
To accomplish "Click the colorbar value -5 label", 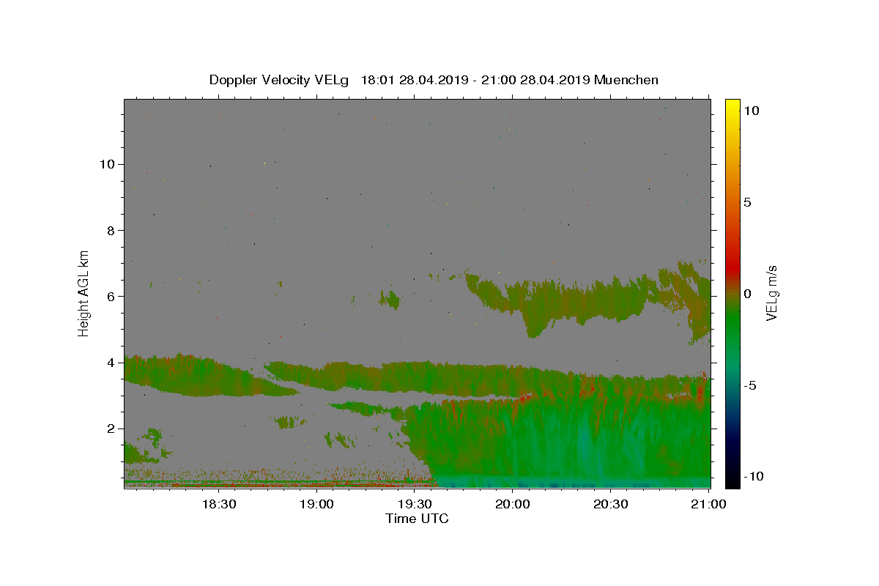I will [x=749, y=385].
